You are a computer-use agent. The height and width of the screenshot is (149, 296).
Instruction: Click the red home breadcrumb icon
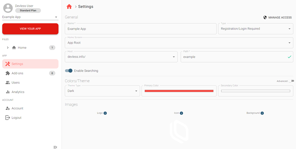coord(69,6)
